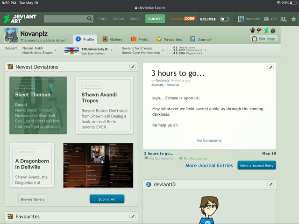Open More Journal Entries link

coord(209,166)
